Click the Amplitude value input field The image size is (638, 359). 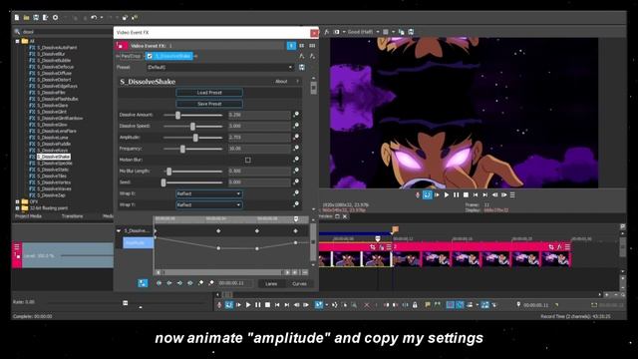coord(259,138)
